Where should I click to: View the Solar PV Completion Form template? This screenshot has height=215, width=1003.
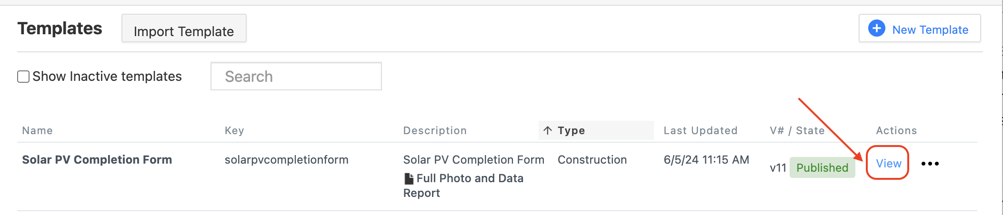(888, 163)
